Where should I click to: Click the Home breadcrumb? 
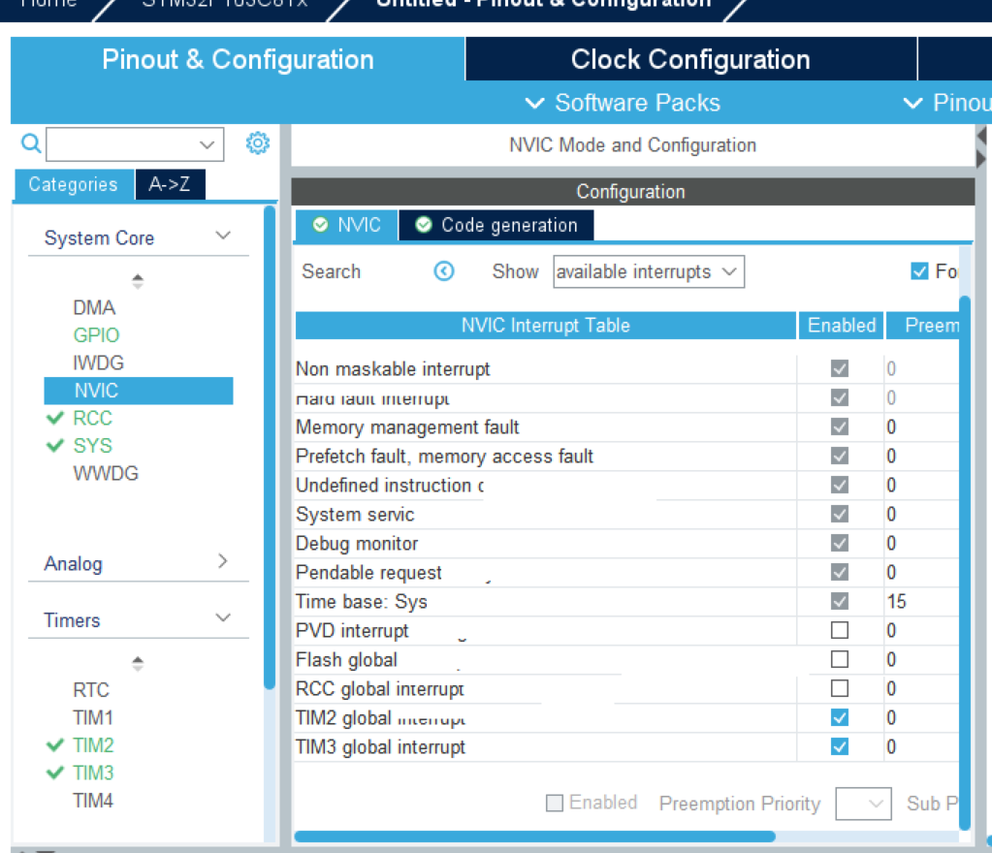(x=48, y=4)
